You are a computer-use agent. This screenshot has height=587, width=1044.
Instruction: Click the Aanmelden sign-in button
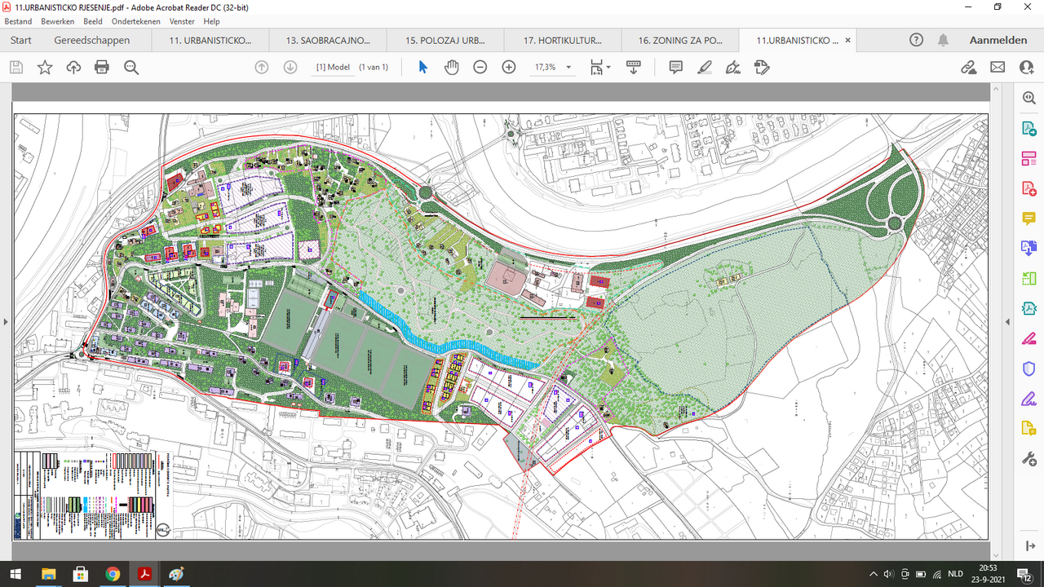pyautogui.click(x=998, y=40)
